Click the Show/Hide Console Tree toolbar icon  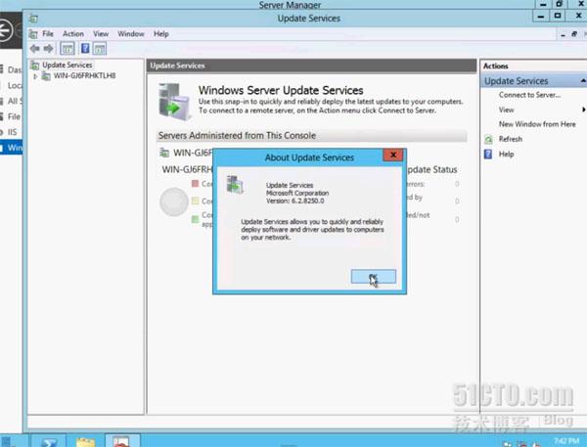click(x=68, y=49)
